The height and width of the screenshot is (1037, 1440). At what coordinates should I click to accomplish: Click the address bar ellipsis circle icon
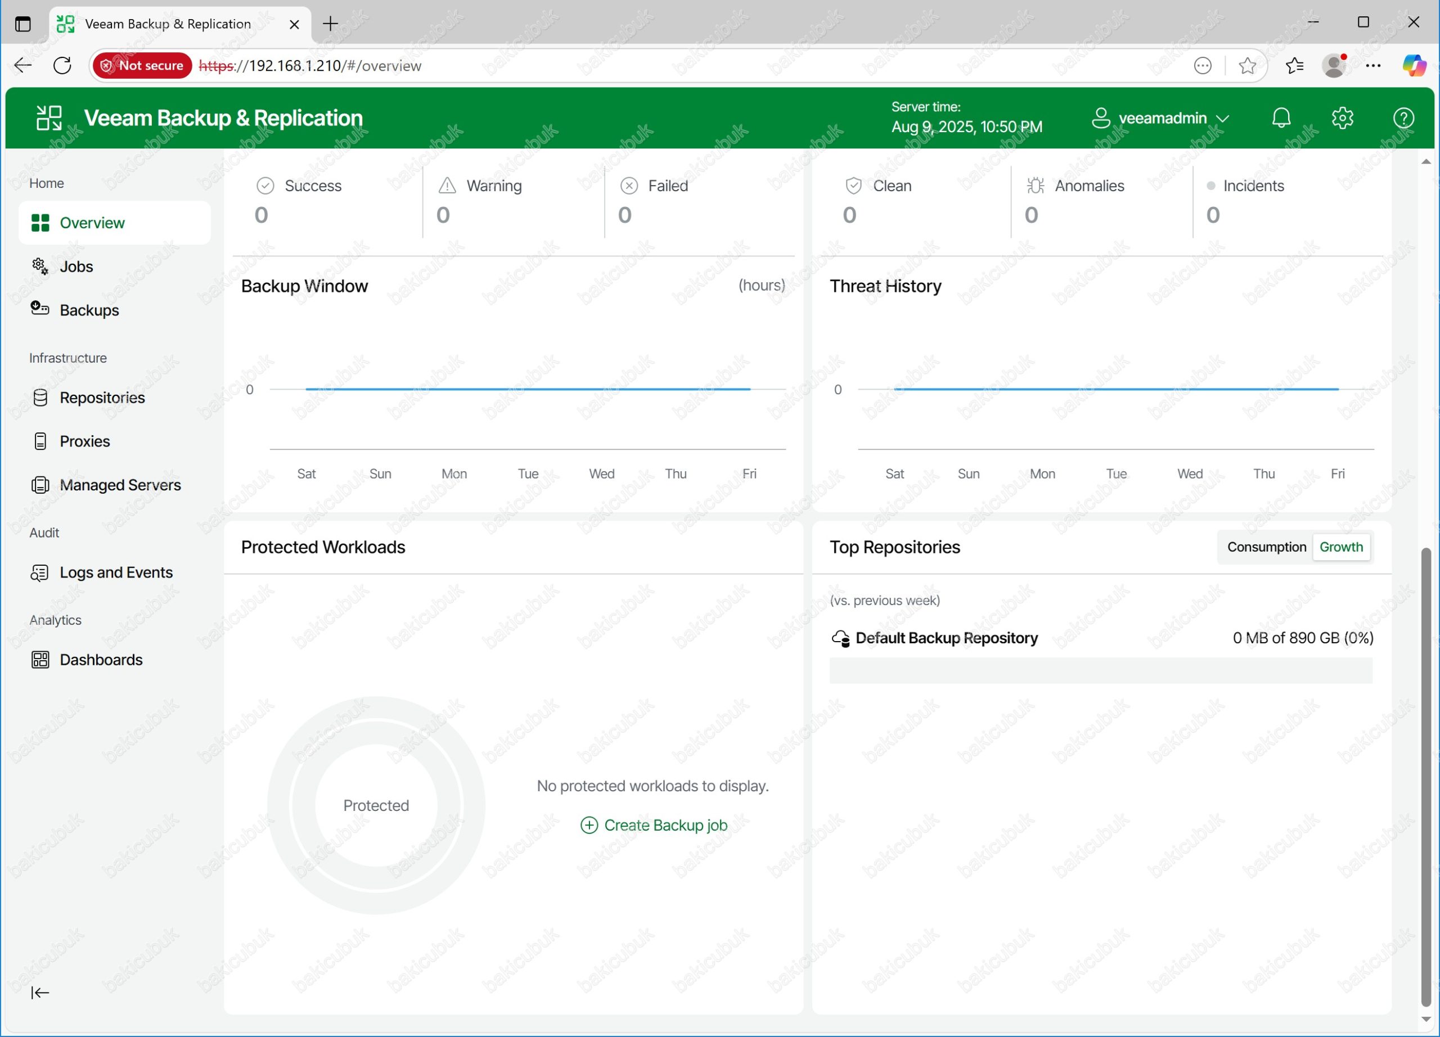point(1202,65)
